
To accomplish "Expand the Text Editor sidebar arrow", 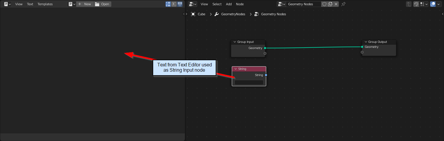I will pyautogui.click(x=184, y=14).
